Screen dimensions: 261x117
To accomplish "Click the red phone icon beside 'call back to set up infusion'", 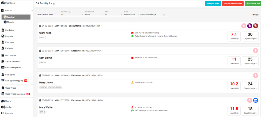I will pyautogui.click(x=132, y=58).
